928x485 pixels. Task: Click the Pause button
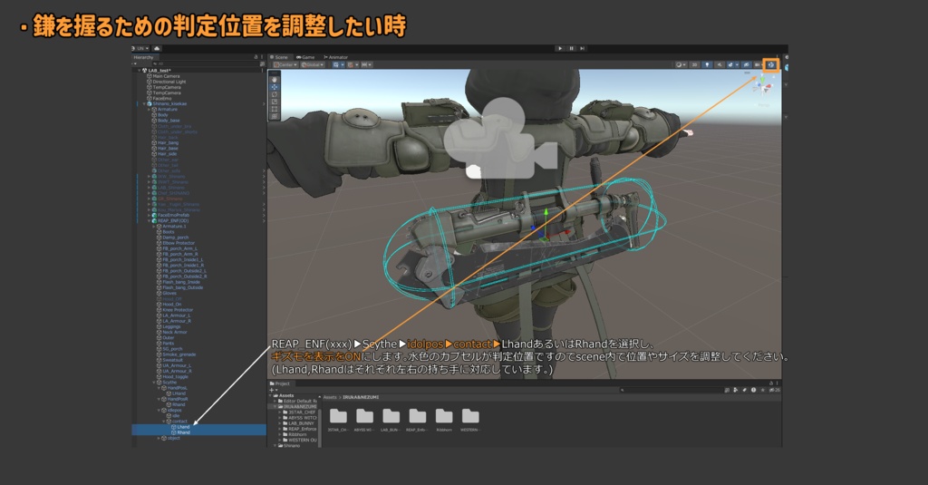point(571,49)
